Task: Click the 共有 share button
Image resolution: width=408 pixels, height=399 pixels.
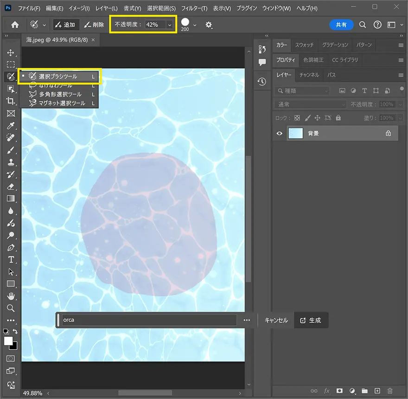Action: point(341,25)
